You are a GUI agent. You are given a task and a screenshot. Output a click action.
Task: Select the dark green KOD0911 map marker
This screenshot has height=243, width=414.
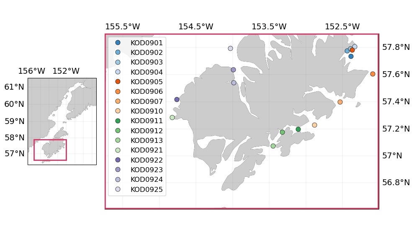[298, 129]
